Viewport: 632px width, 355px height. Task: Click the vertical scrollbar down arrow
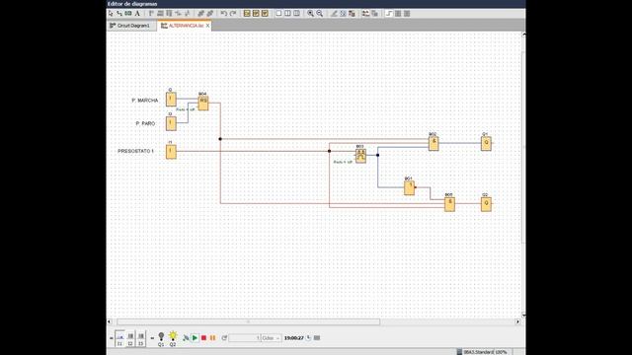pyautogui.click(x=523, y=315)
